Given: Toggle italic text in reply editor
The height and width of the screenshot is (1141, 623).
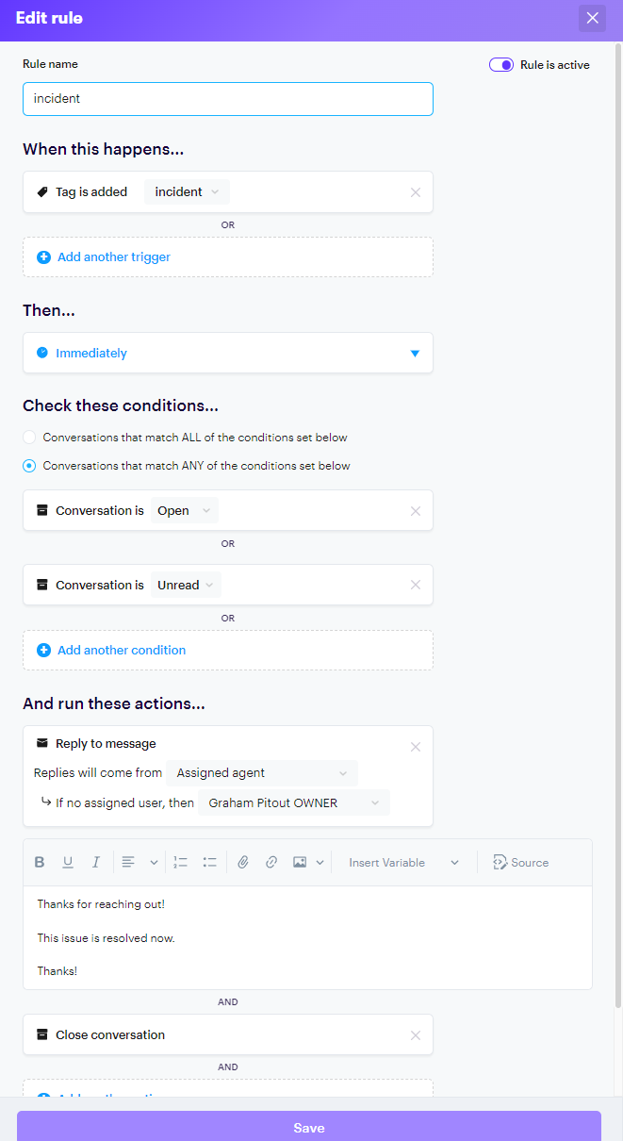Looking at the screenshot, I should [95, 862].
